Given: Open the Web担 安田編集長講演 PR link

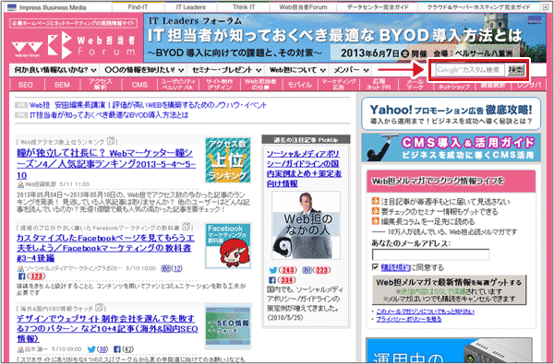Looking at the screenshot, I should (148, 105).
